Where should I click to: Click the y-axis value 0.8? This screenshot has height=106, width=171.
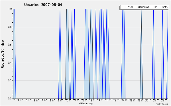(10, 27)
